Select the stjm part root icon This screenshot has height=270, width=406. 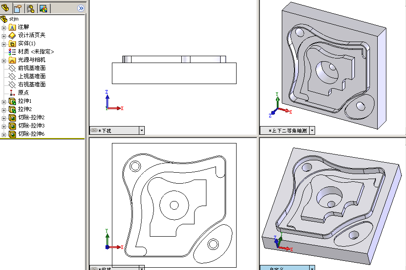point(4,19)
